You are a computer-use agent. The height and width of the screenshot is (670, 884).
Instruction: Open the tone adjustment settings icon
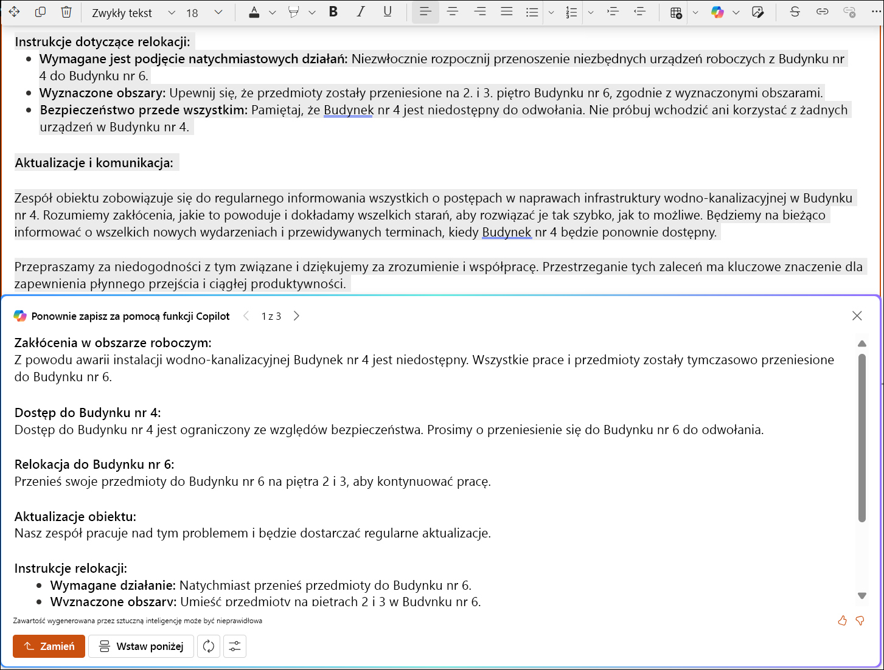coord(235,646)
